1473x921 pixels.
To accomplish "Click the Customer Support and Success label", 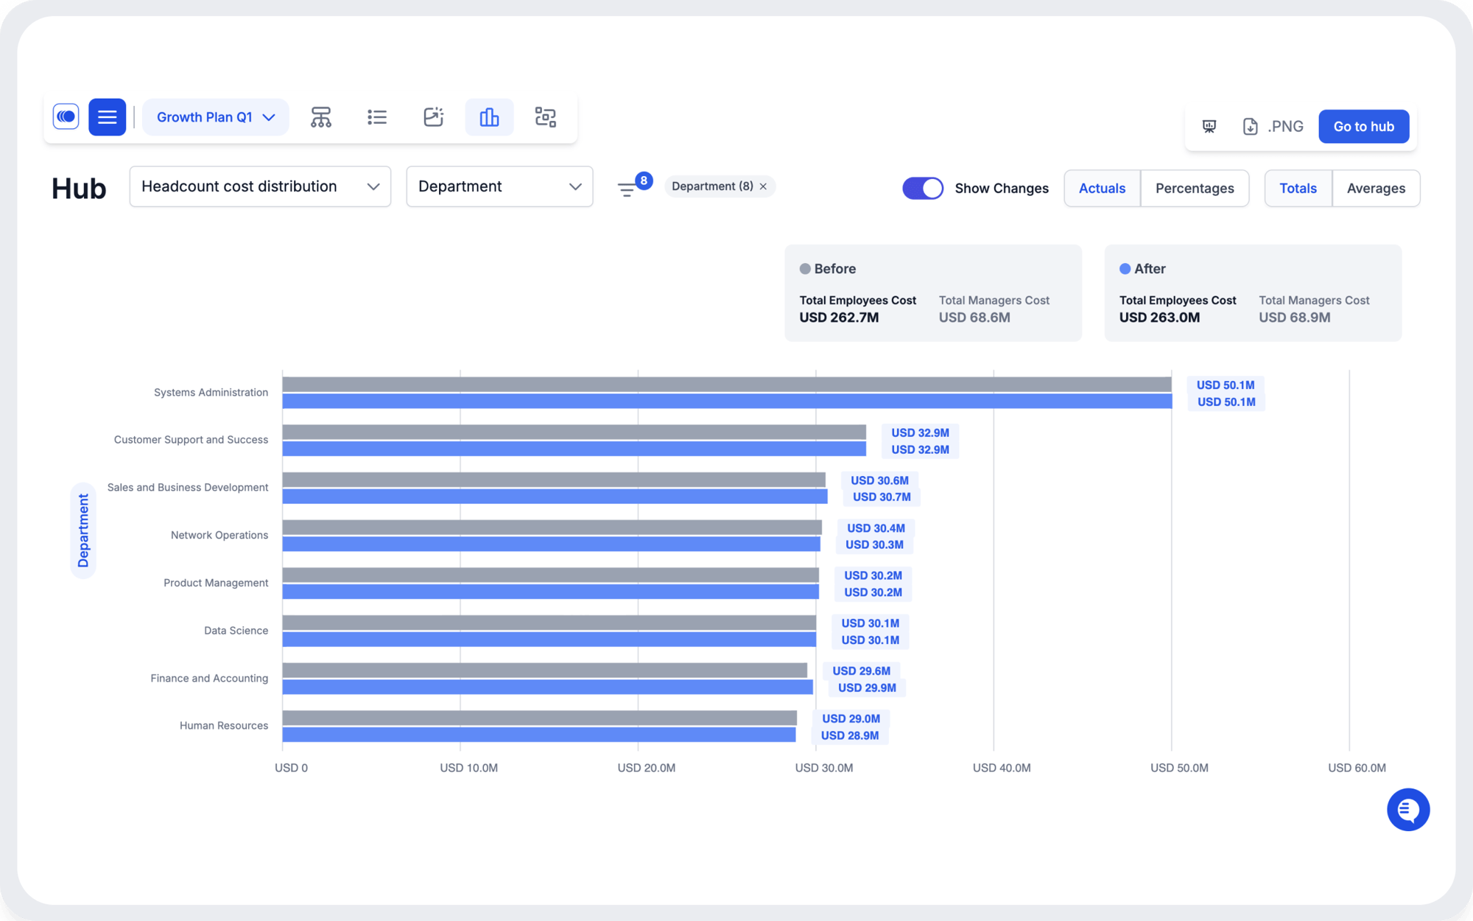I will (x=191, y=440).
